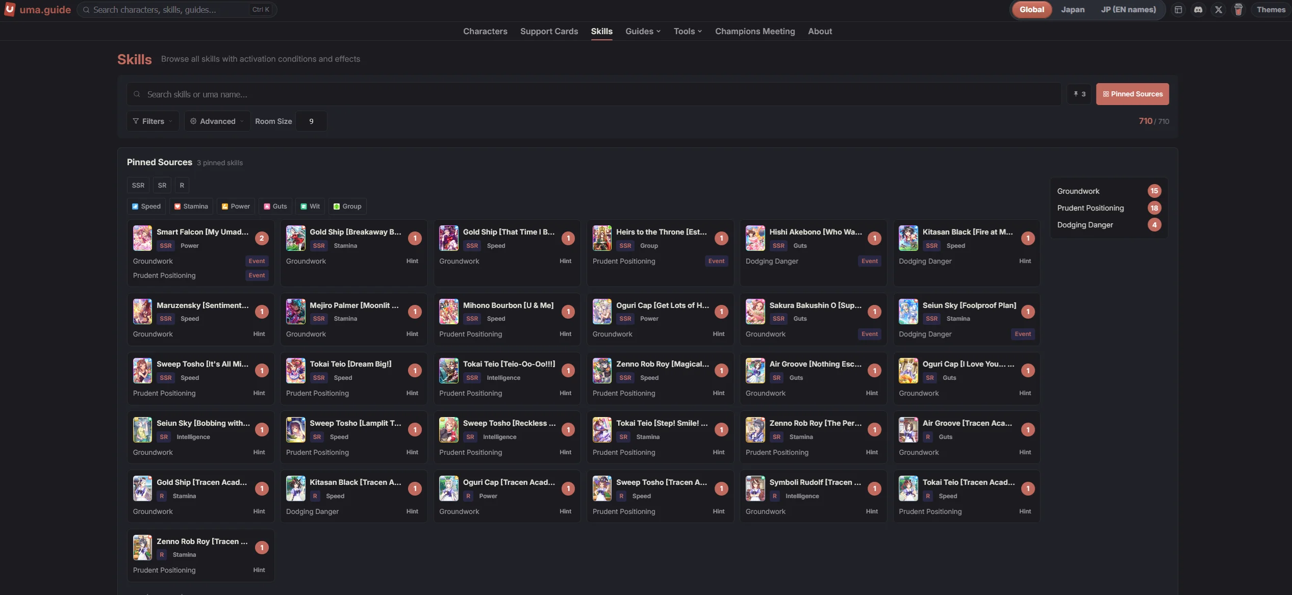Toggle the Stamina type filter
The height and width of the screenshot is (595, 1292).
pyautogui.click(x=191, y=206)
